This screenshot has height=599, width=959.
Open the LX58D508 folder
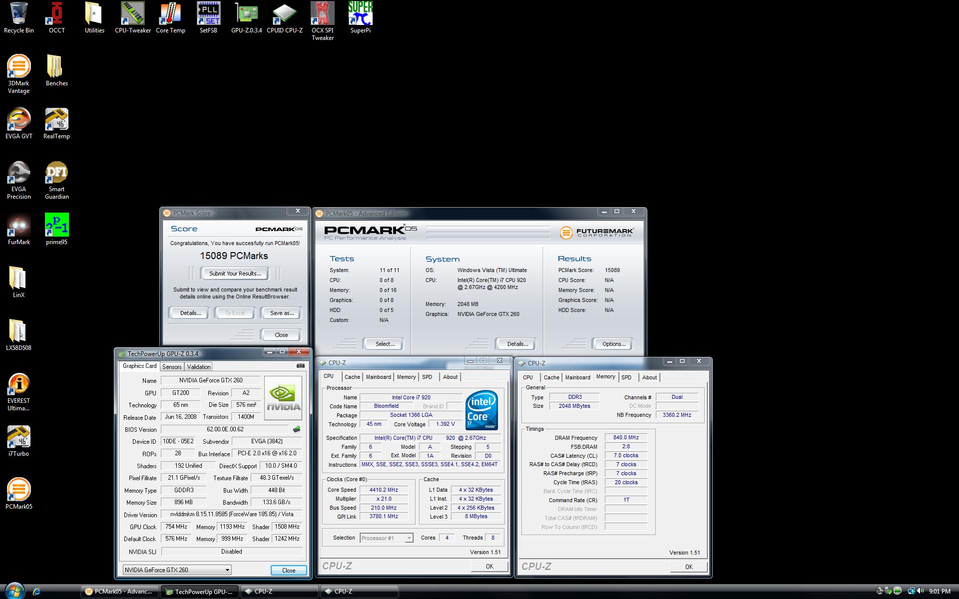(x=18, y=335)
